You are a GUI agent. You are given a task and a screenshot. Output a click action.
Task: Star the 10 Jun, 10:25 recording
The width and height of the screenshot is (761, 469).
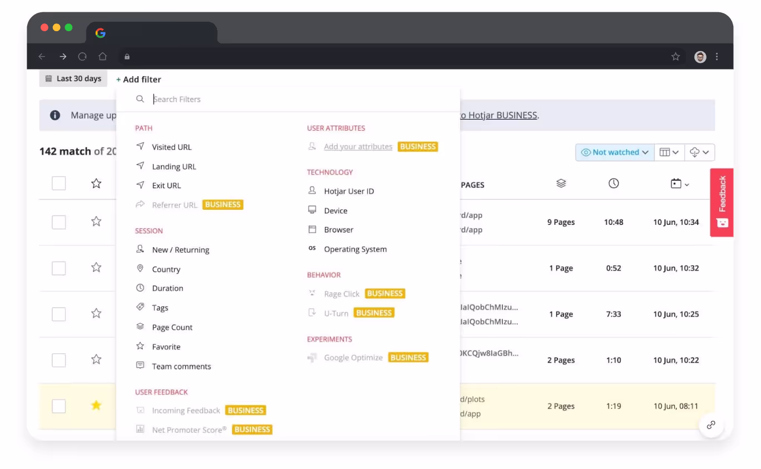(96, 313)
